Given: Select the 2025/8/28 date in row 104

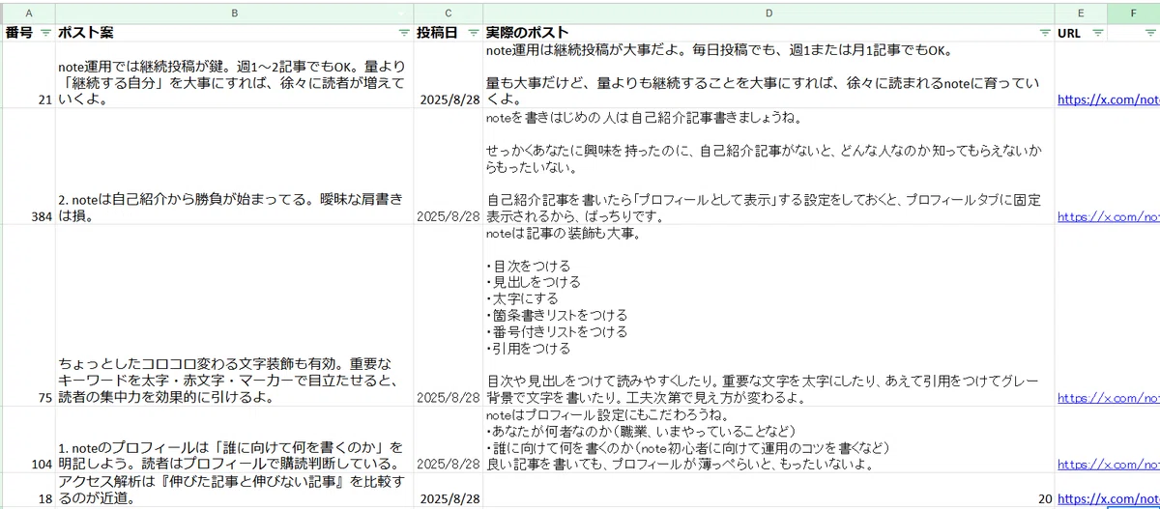Looking at the screenshot, I should tap(449, 439).
